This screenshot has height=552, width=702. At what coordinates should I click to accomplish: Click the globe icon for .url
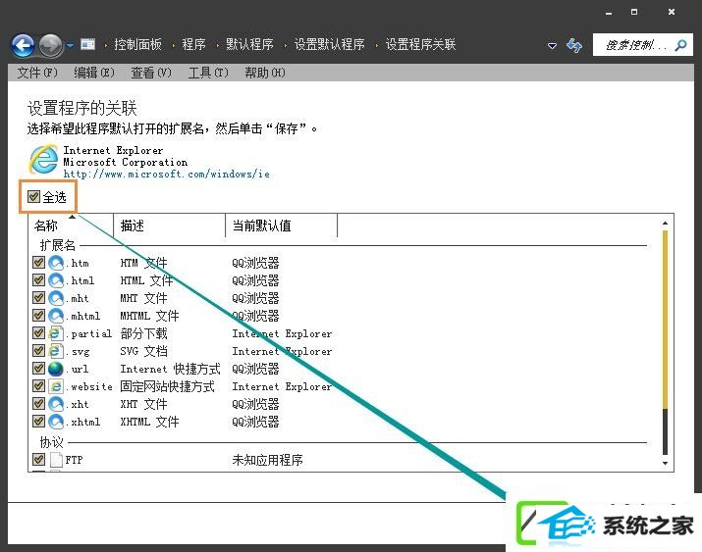(x=56, y=369)
